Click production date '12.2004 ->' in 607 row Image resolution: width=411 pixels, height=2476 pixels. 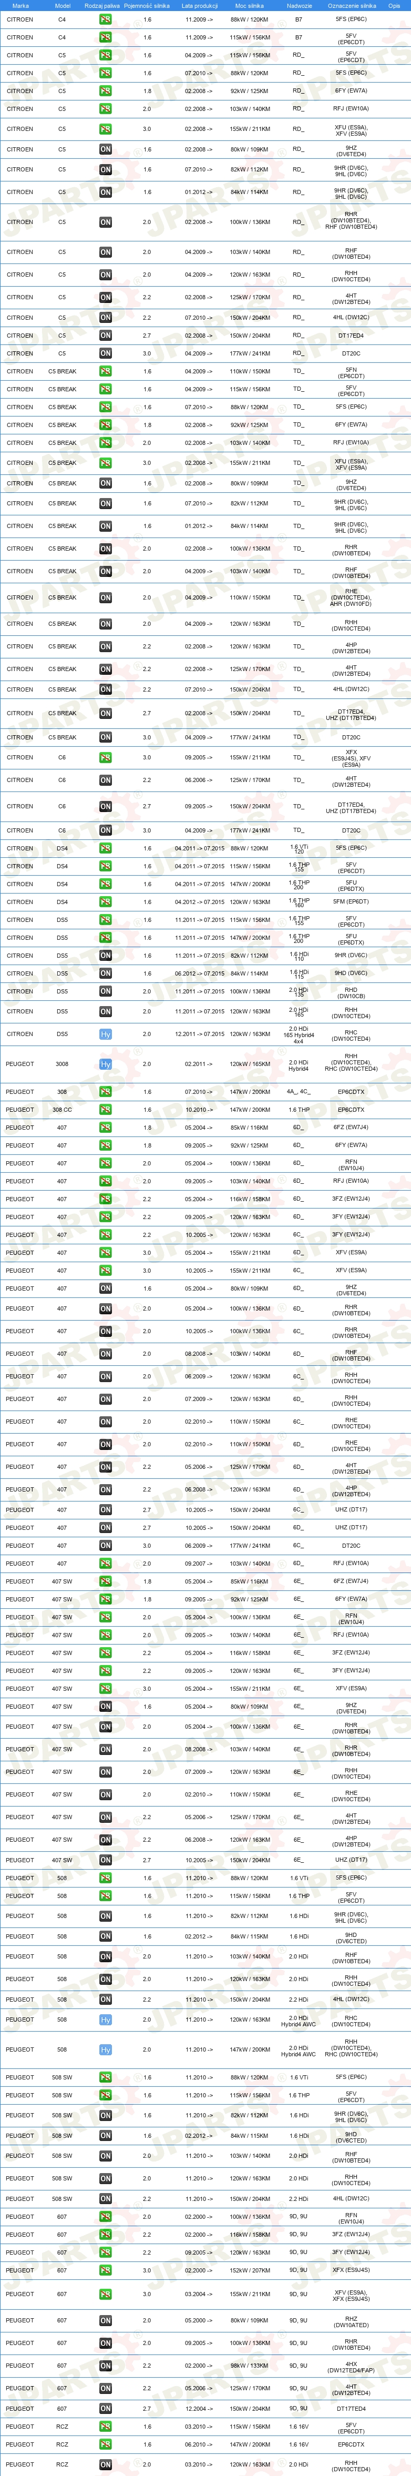[x=200, y=2409]
